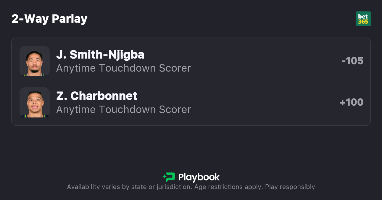382x200 pixels.
Task: Click Anytime Touchdown Scorer under Charbonnet
Action: tap(123, 109)
